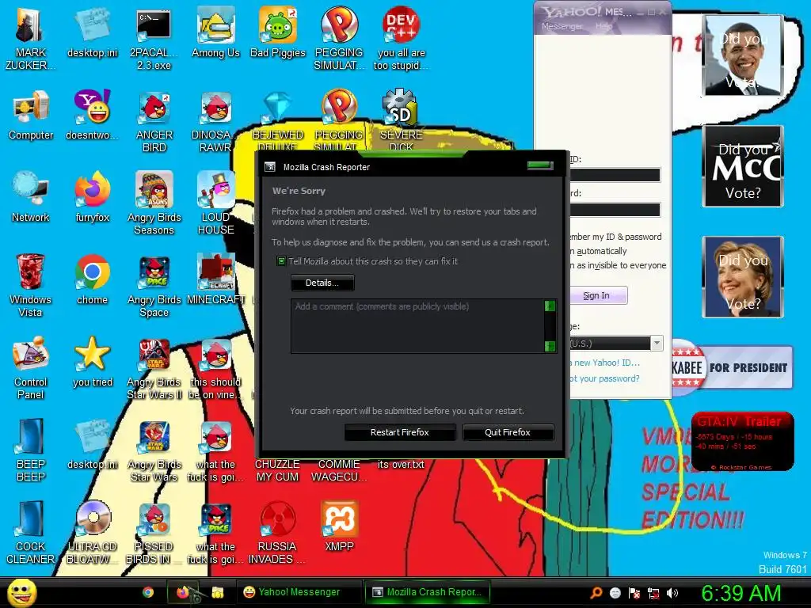Select the ANGER BIRD desktop icon
Screen dimensions: 811x608
point(154,121)
